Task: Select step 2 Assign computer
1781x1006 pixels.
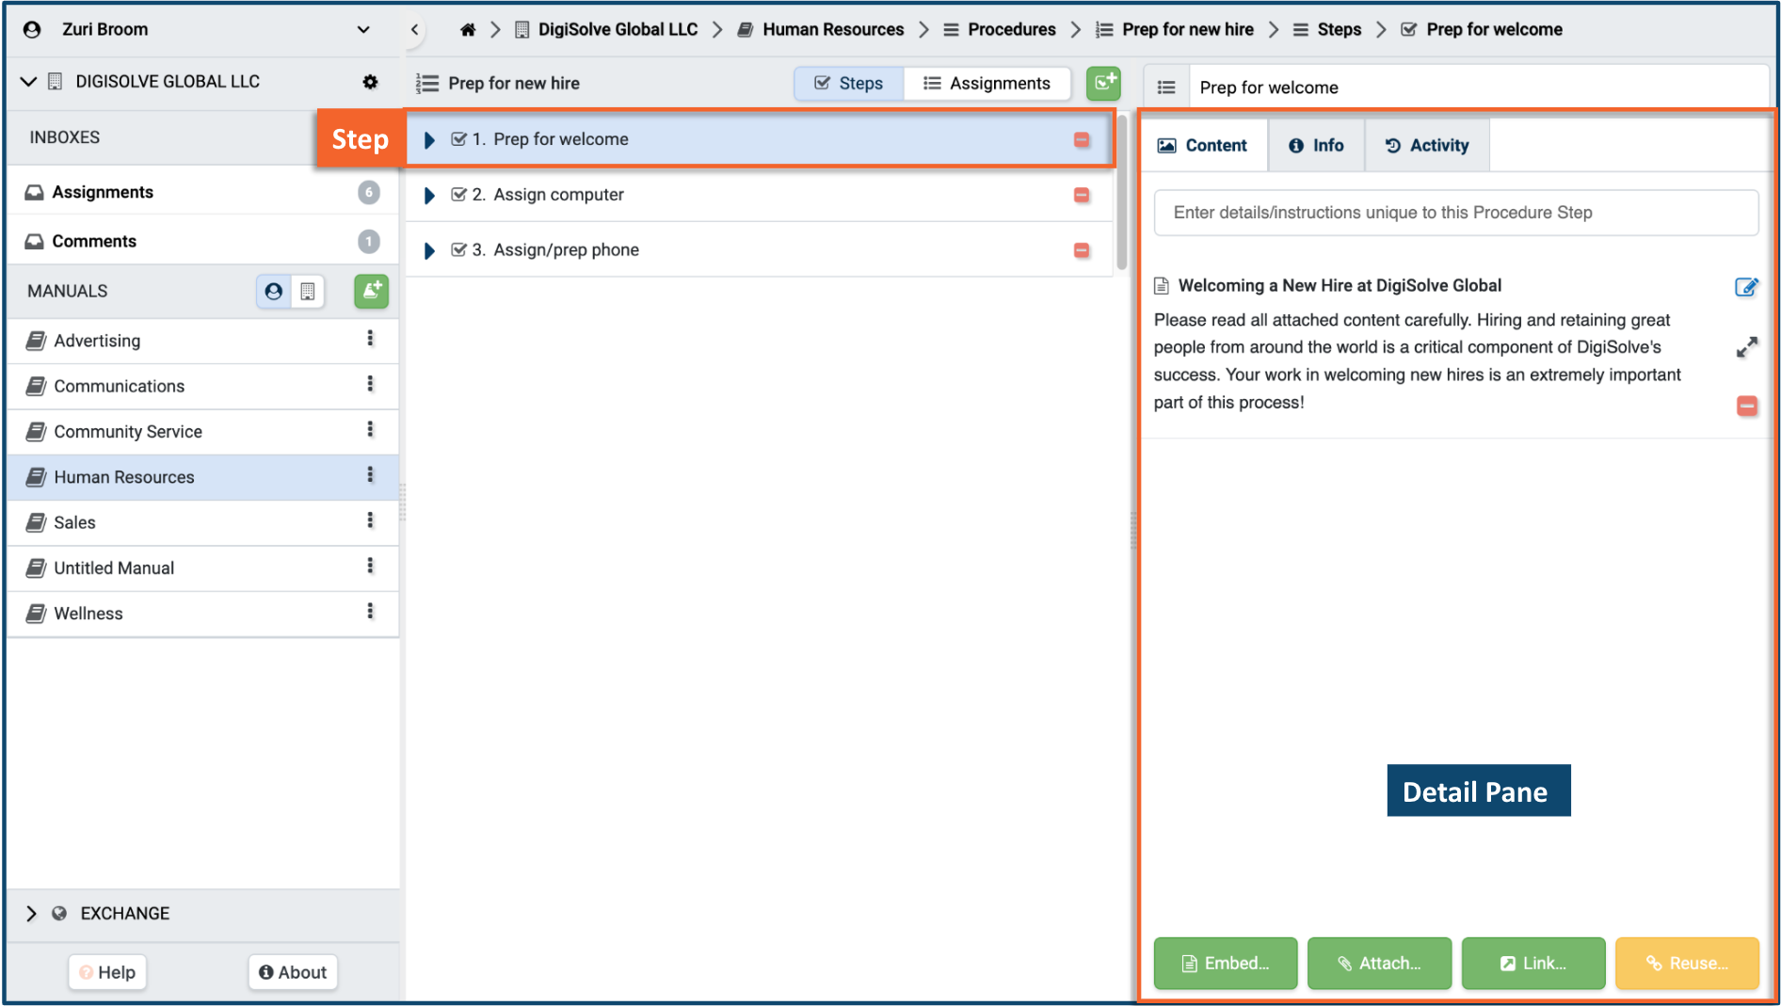Action: [x=759, y=195]
